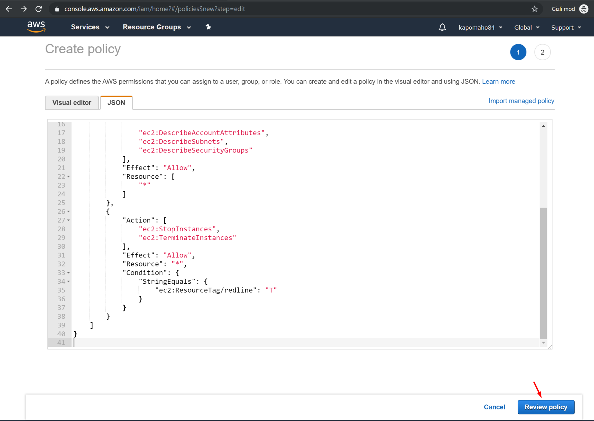Screen dimensions: 594x421
Task: Collapse the StringEquals fold at line 34
Action: tap(68, 282)
